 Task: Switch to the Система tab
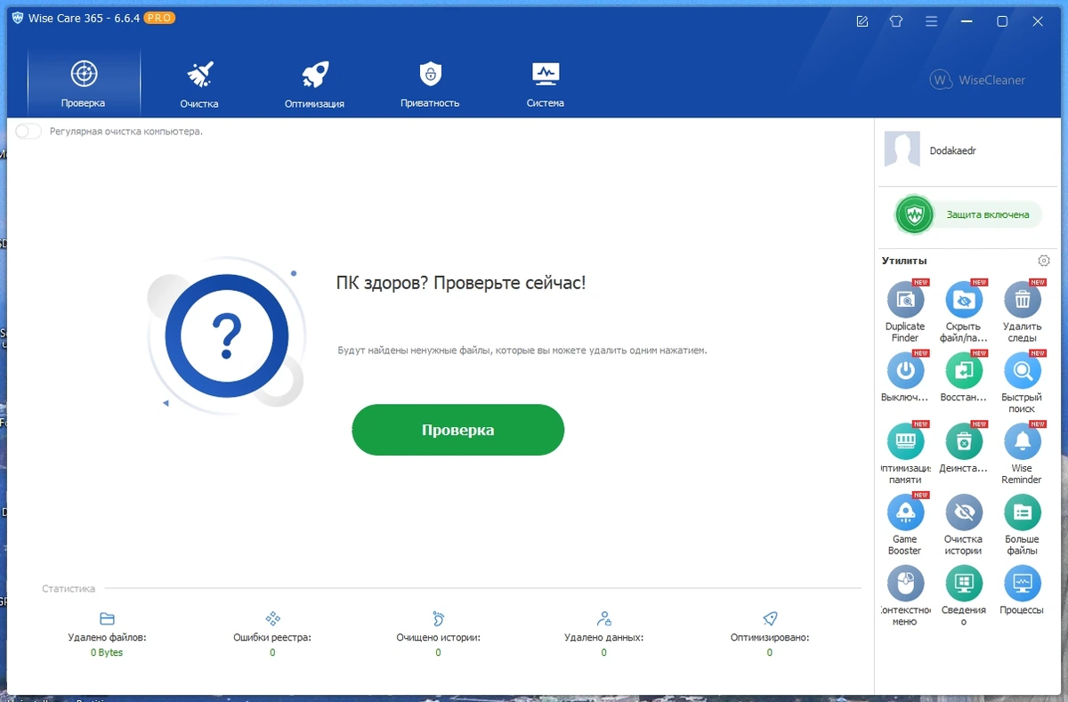(x=545, y=83)
